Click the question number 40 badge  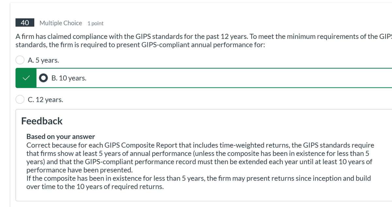pos(25,23)
